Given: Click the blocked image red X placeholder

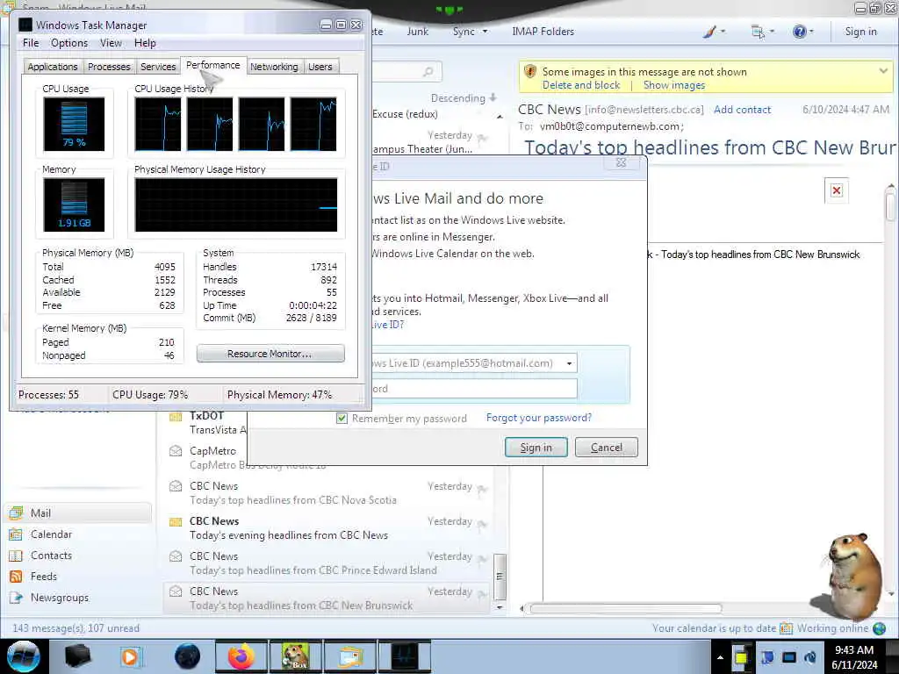Looking at the screenshot, I should [837, 190].
